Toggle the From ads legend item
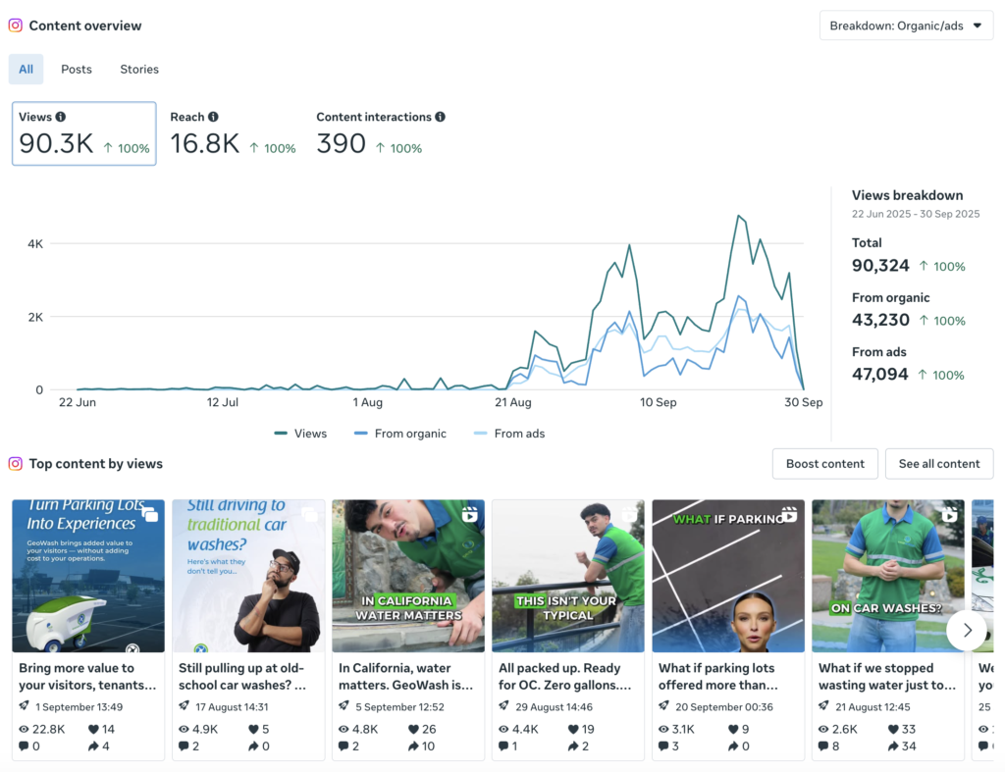 tap(508, 433)
